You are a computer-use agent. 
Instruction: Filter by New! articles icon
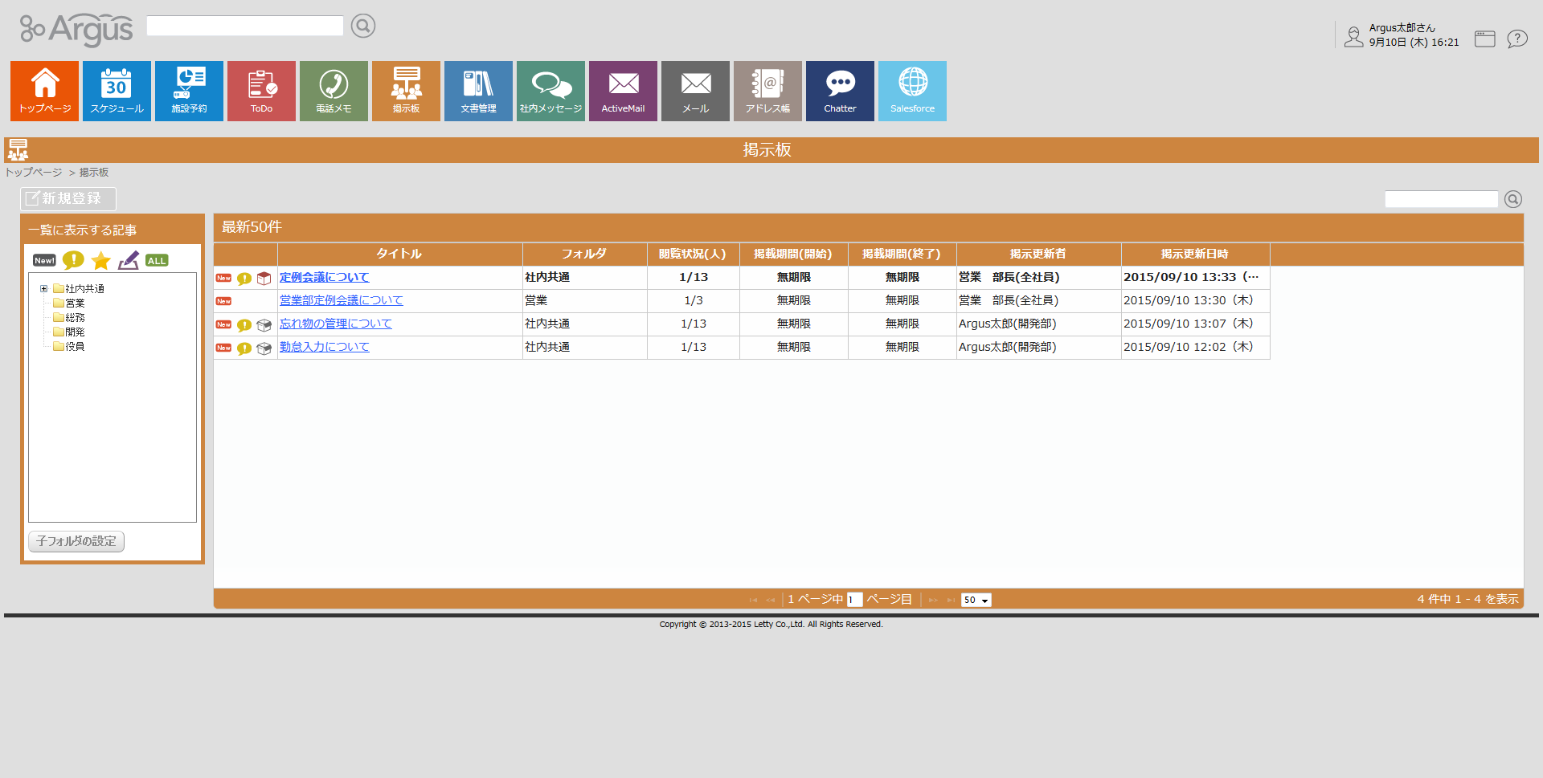click(x=44, y=260)
